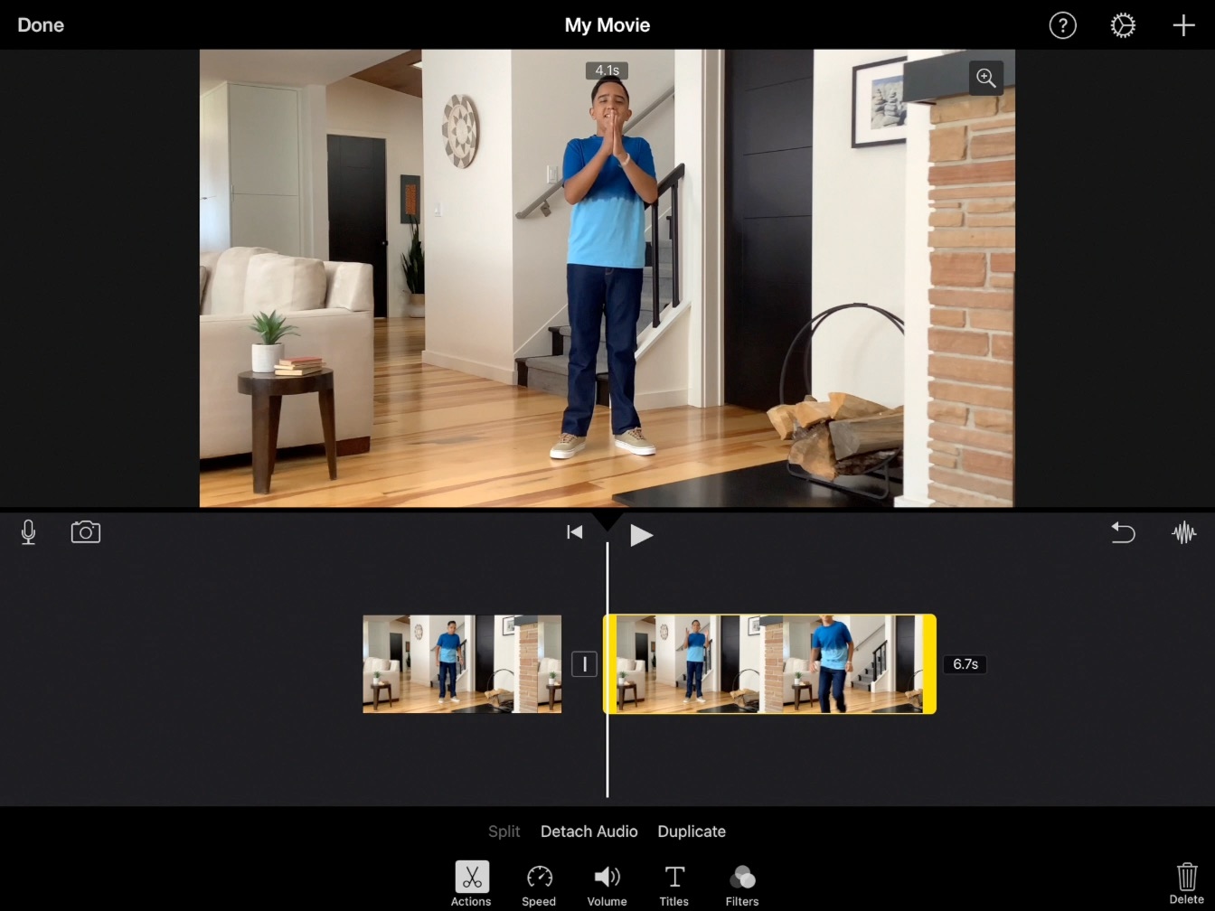Choose Detach Audio action
1215x911 pixels.
pyautogui.click(x=589, y=831)
